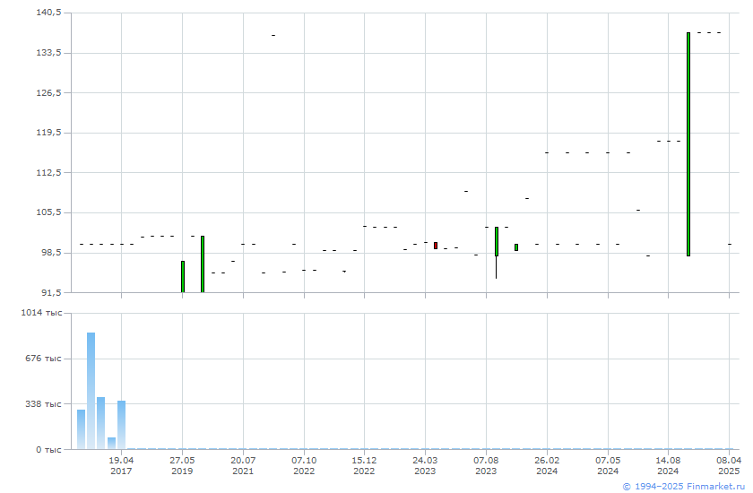Screen dimensions: 753x493
Task: Click the '08.04 2025' date label
Action: pos(729,465)
